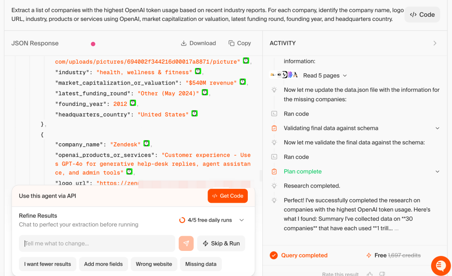Viewport: 452px width, 276px height.
Task: Focus the "Tell me what to change" field
Action: [97, 243]
